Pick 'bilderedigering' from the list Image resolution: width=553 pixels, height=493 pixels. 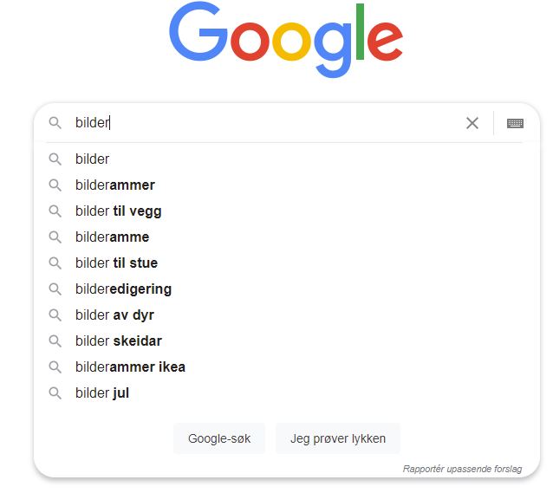[124, 289]
